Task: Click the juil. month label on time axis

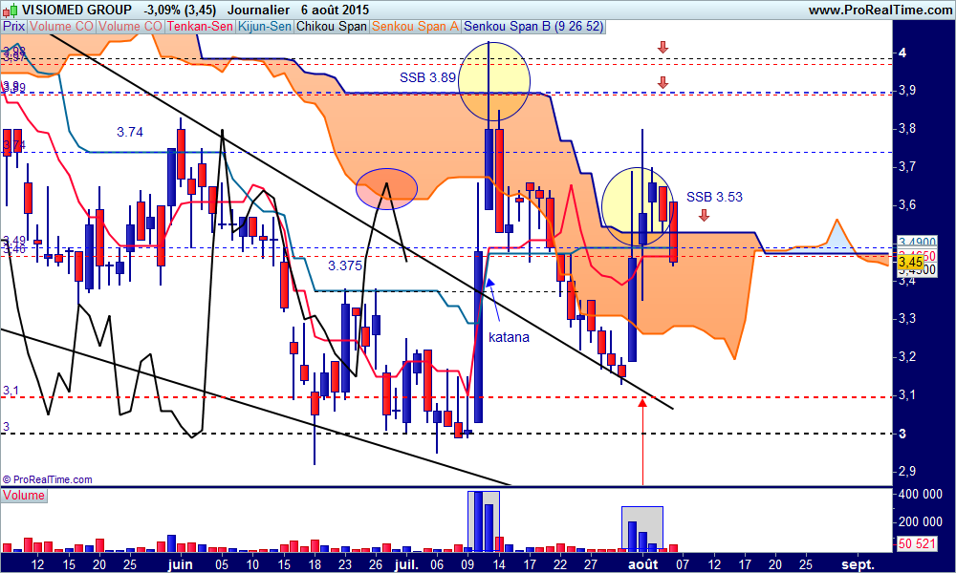Action: (406, 564)
